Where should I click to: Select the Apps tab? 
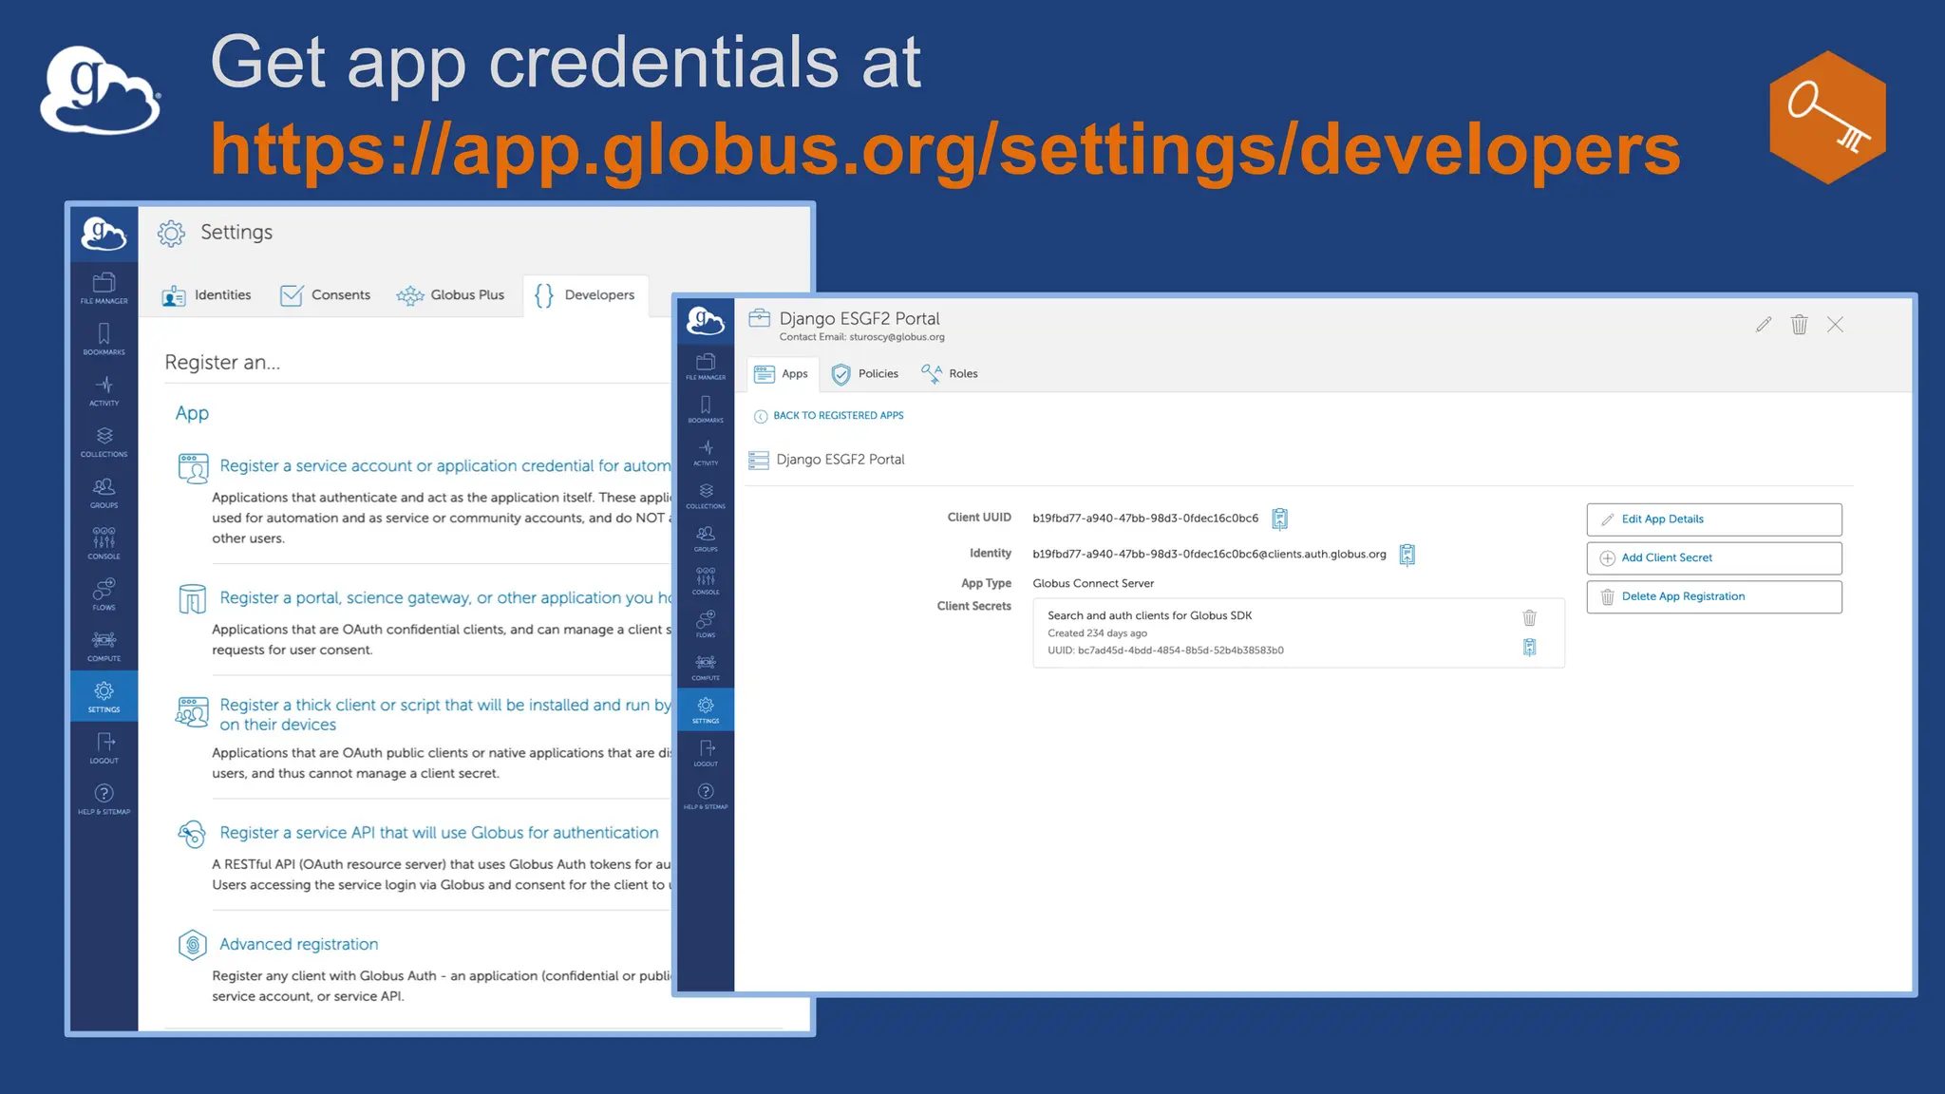pyautogui.click(x=782, y=374)
